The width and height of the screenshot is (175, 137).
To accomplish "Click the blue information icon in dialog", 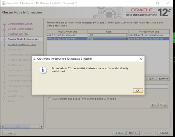I will click(x=43, y=70).
